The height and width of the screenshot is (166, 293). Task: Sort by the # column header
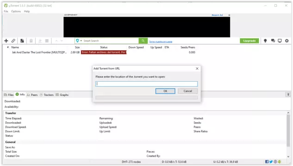coord(8,47)
